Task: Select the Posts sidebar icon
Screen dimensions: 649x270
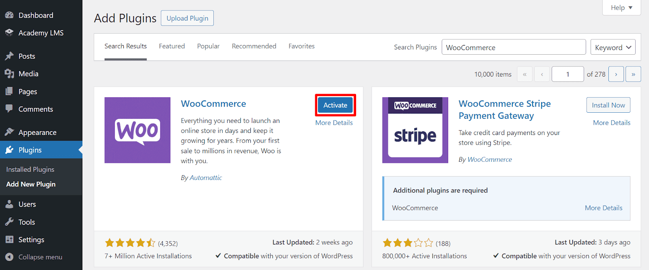Action: pyautogui.click(x=9, y=56)
